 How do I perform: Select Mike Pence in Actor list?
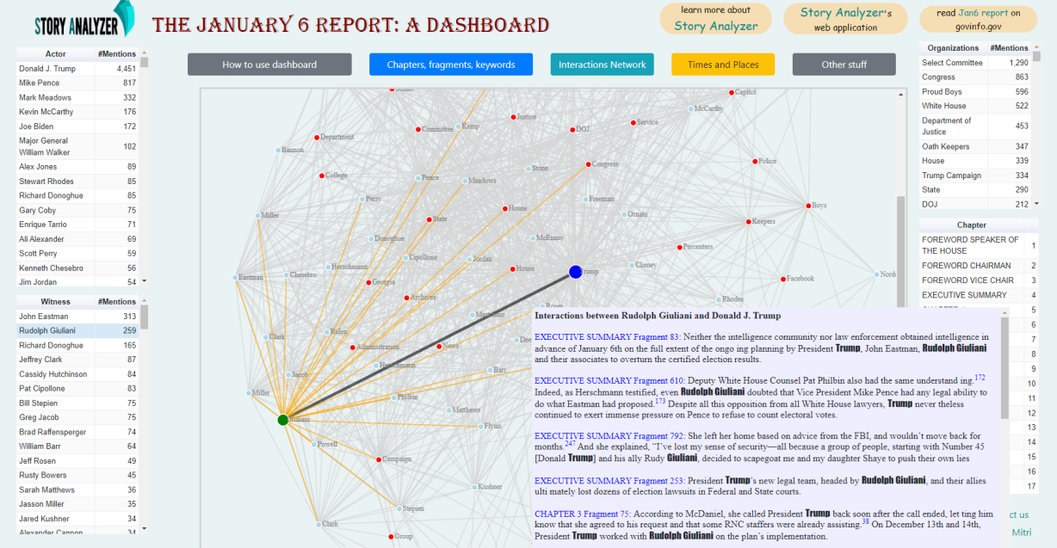click(77, 83)
